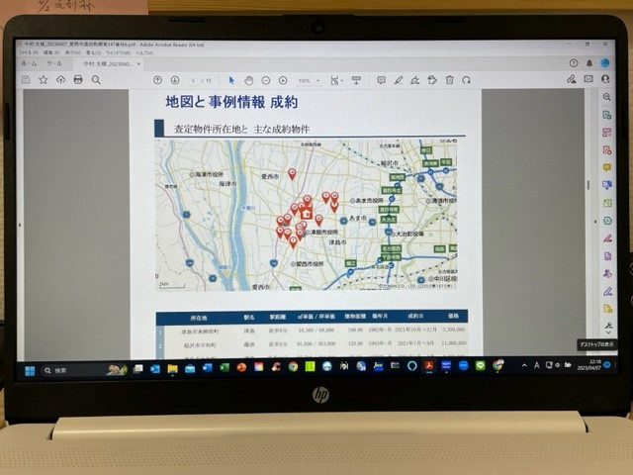Screen dimensions: 633x475
Task: Add a sticky note comment
Action: pos(381,80)
